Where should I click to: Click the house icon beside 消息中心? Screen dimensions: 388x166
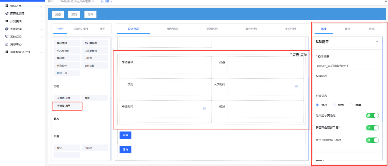coord(7,44)
